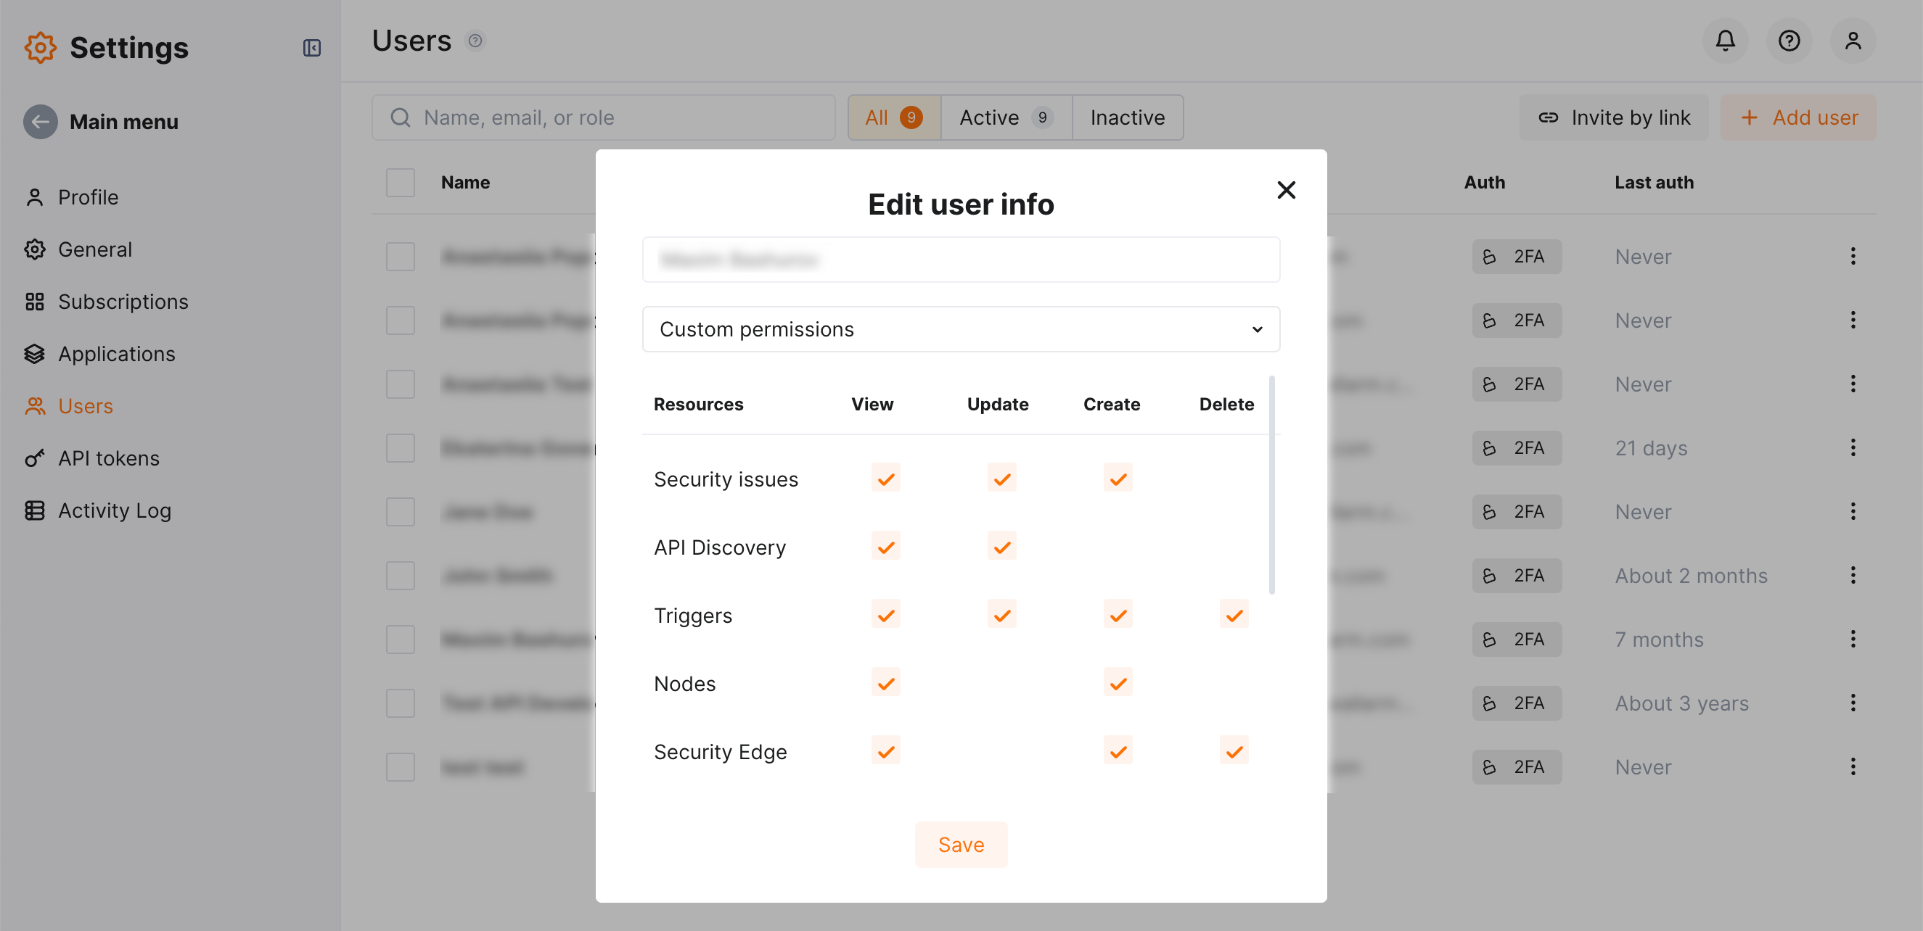
Task: Click the Invite by link button
Action: coord(1613,117)
